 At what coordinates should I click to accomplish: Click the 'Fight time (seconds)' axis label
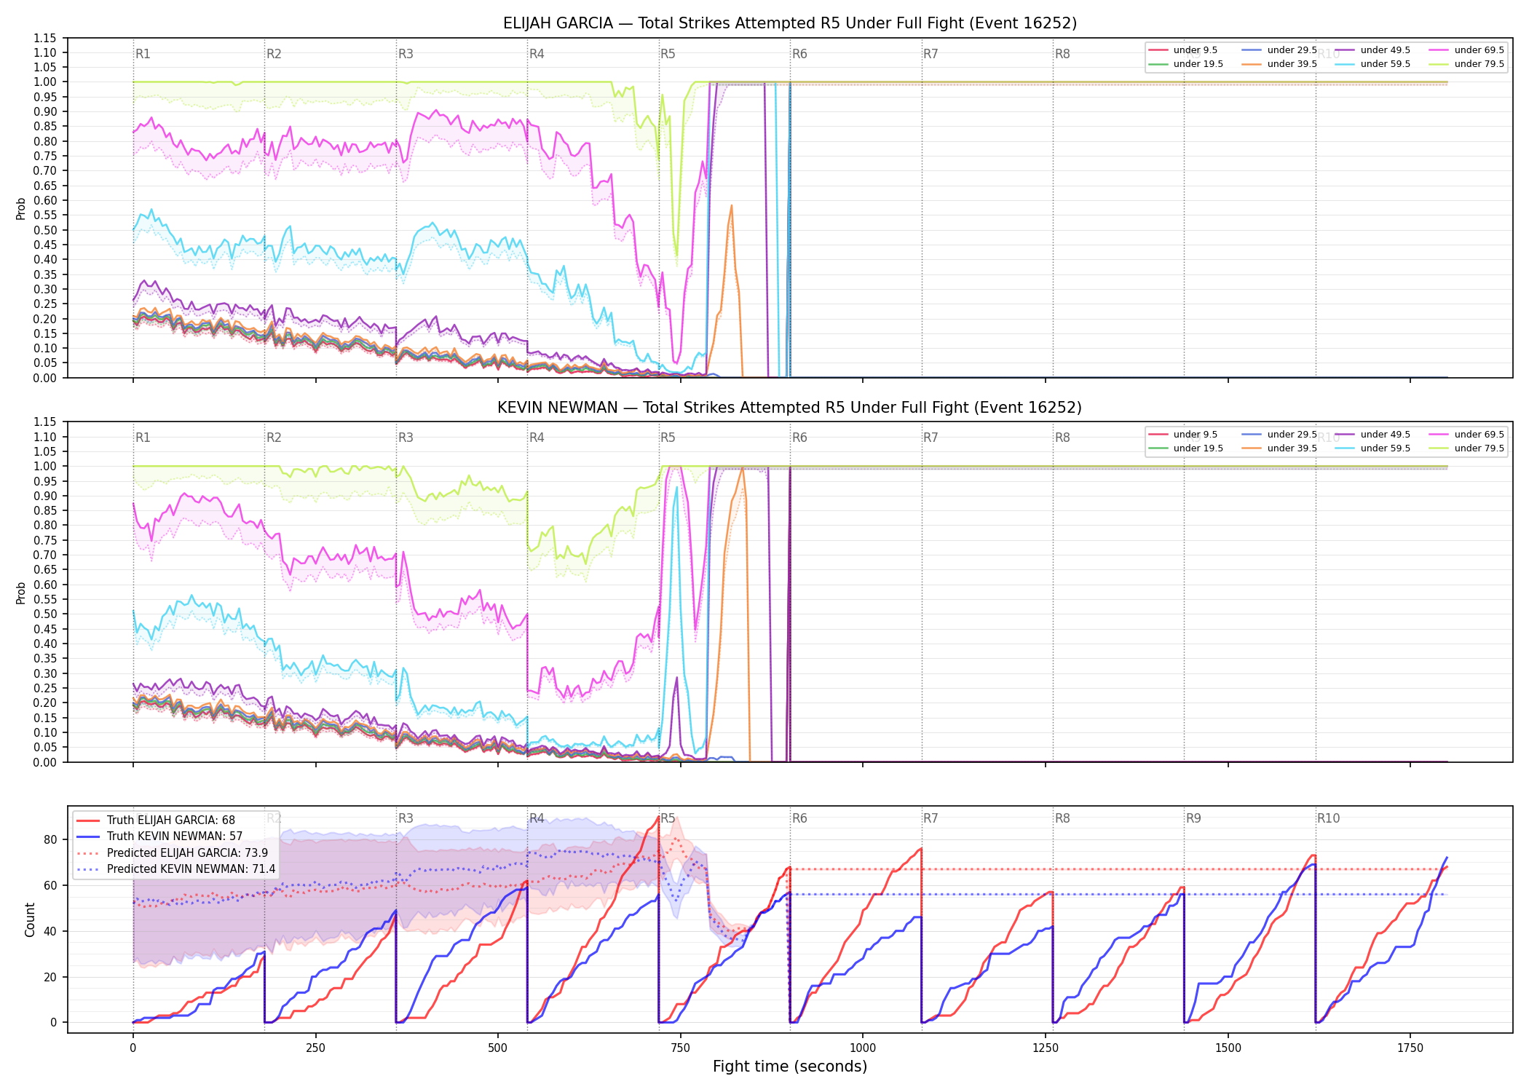tap(790, 1067)
